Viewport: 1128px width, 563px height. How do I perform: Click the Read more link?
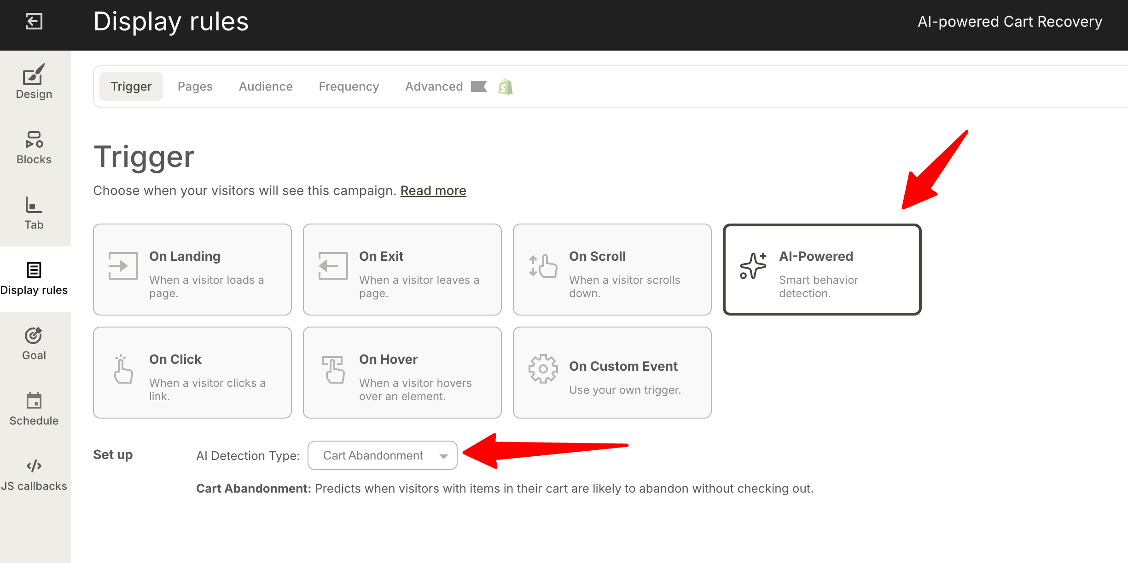(x=433, y=190)
